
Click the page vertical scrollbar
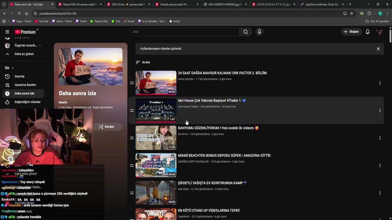[390, 36]
